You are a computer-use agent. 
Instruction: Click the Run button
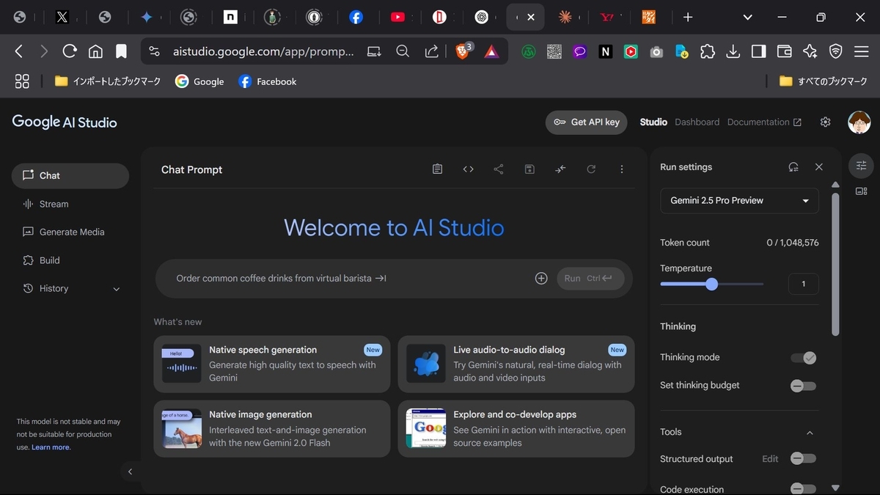pyautogui.click(x=591, y=279)
